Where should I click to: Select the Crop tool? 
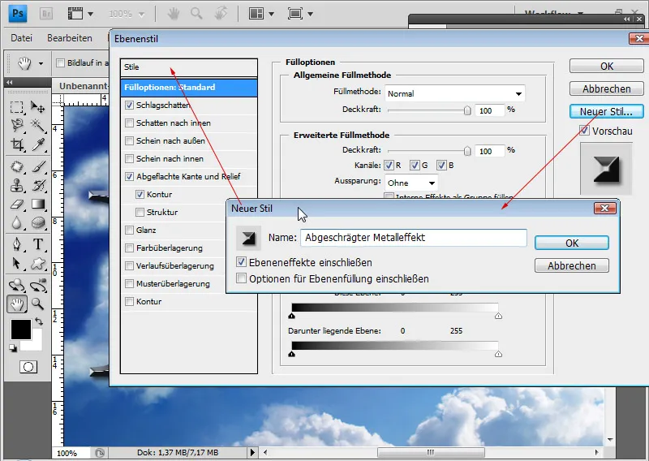[x=16, y=144]
